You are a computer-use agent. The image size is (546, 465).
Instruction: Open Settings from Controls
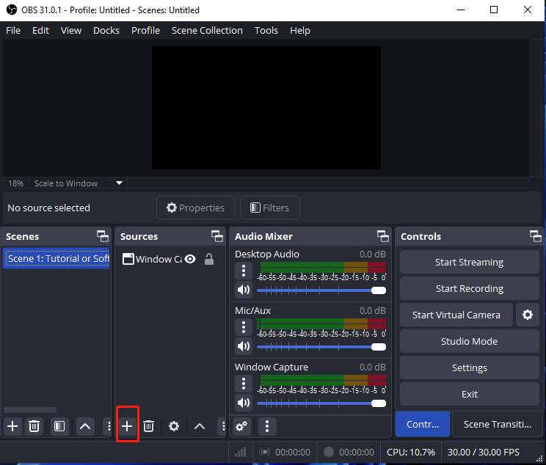470,367
